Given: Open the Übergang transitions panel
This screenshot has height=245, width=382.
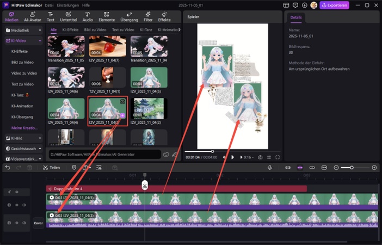Looking at the screenshot, I should tap(129, 16).
